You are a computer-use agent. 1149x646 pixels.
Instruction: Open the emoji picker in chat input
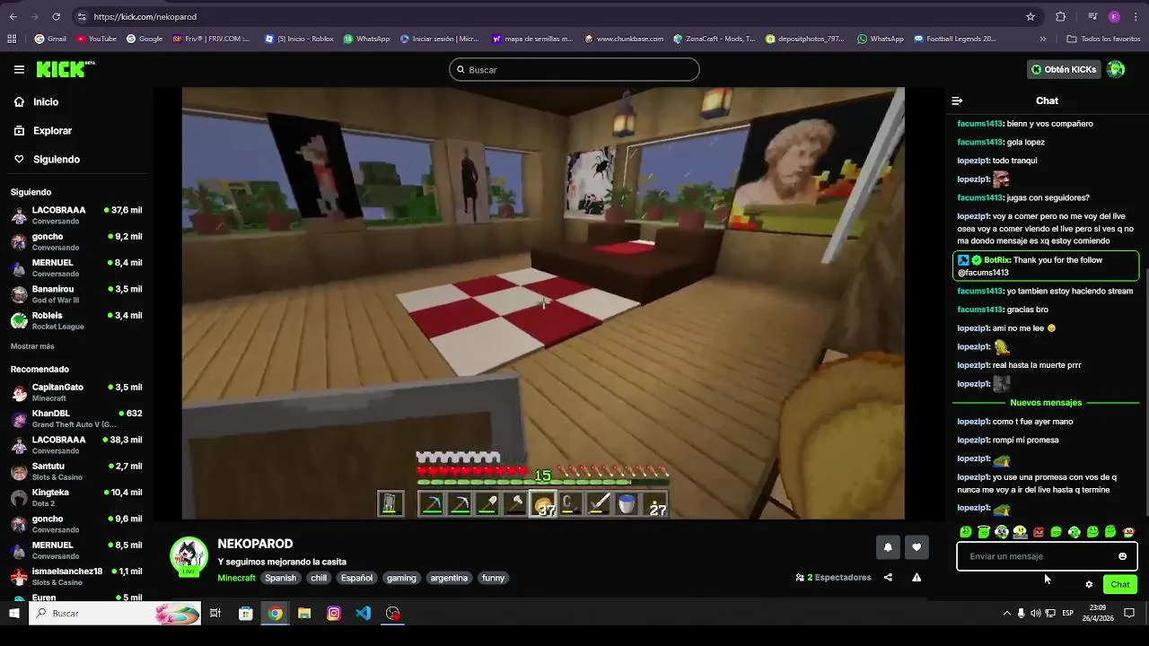1122,556
